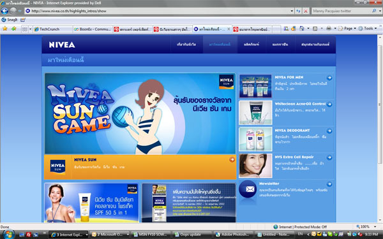The height and width of the screenshot is (239, 383).
Task: Open the ผลิตภัณฑ์ navigation item
Action: [252, 45]
